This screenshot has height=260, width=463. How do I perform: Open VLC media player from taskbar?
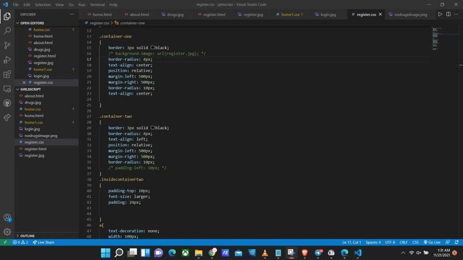[x=265, y=253]
